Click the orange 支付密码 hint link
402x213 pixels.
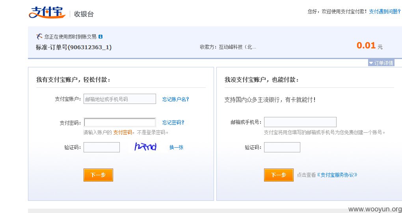[x=123, y=132]
